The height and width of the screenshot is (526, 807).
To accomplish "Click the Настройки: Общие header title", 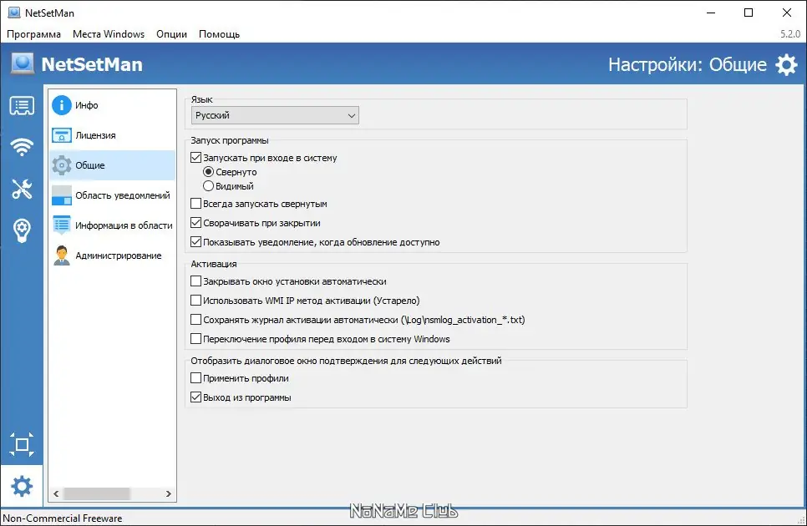I will [687, 65].
